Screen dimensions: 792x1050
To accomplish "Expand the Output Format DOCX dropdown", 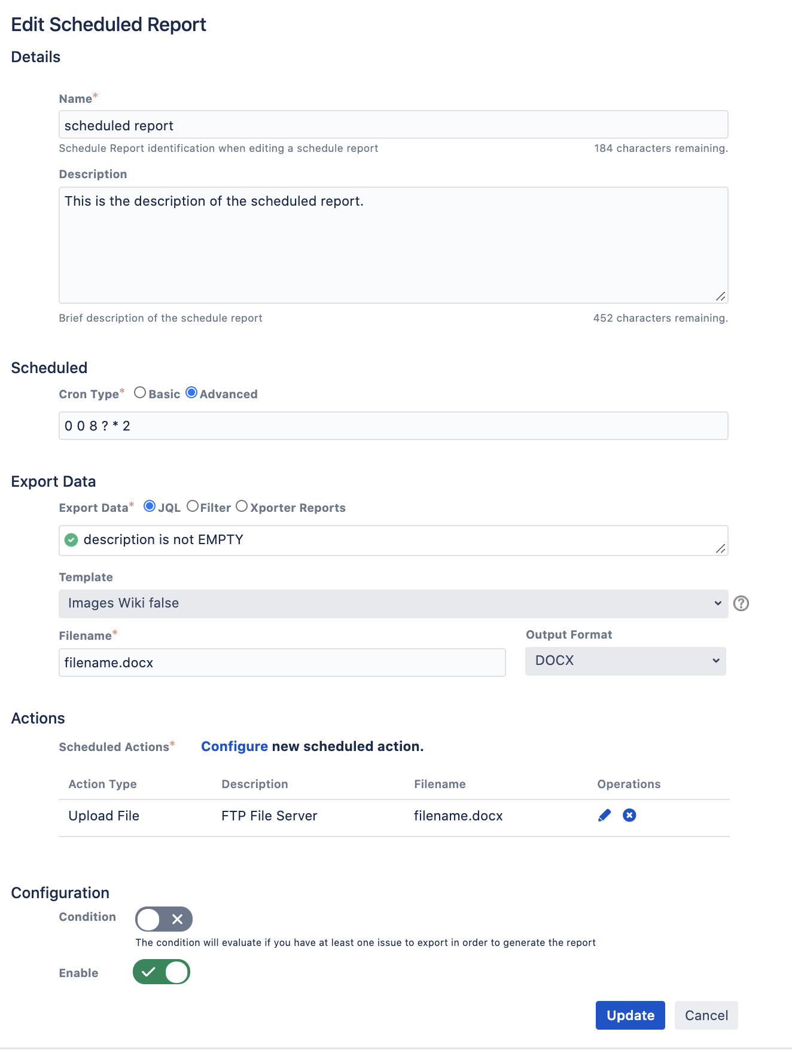I will (x=625, y=661).
